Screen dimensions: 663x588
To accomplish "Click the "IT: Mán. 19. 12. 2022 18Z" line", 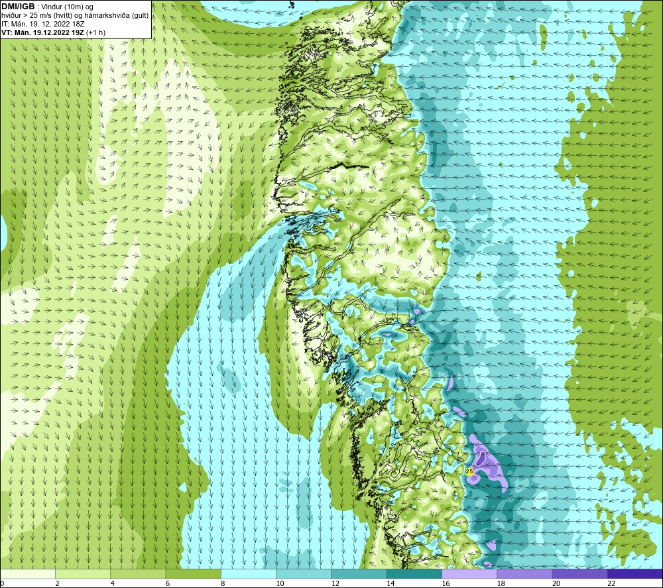I will tap(42, 24).
